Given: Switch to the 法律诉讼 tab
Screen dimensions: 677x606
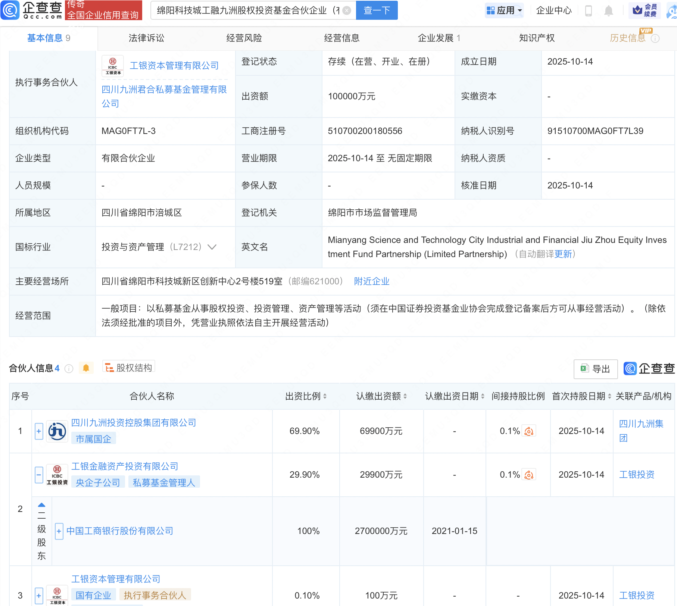Looking at the screenshot, I should (x=146, y=38).
